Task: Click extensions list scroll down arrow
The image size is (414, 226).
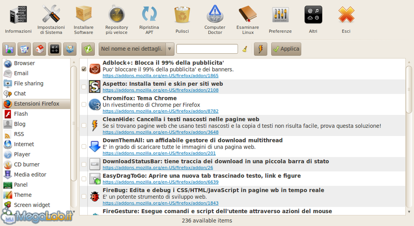Action: coord(409,212)
